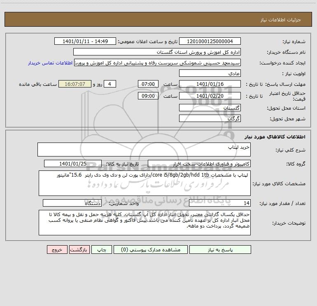Viewport: 317px width, 306px height.
Task: Click the جزئیات اطلاعات نیاز header title
Action: 281,20
